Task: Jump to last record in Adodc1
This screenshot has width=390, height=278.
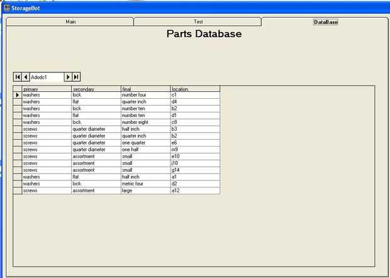Action: 76,77
